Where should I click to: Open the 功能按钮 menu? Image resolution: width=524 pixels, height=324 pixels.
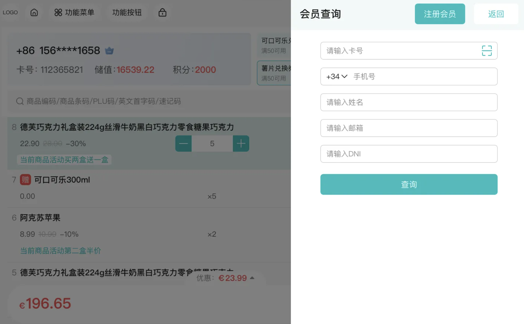[x=127, y=13]
